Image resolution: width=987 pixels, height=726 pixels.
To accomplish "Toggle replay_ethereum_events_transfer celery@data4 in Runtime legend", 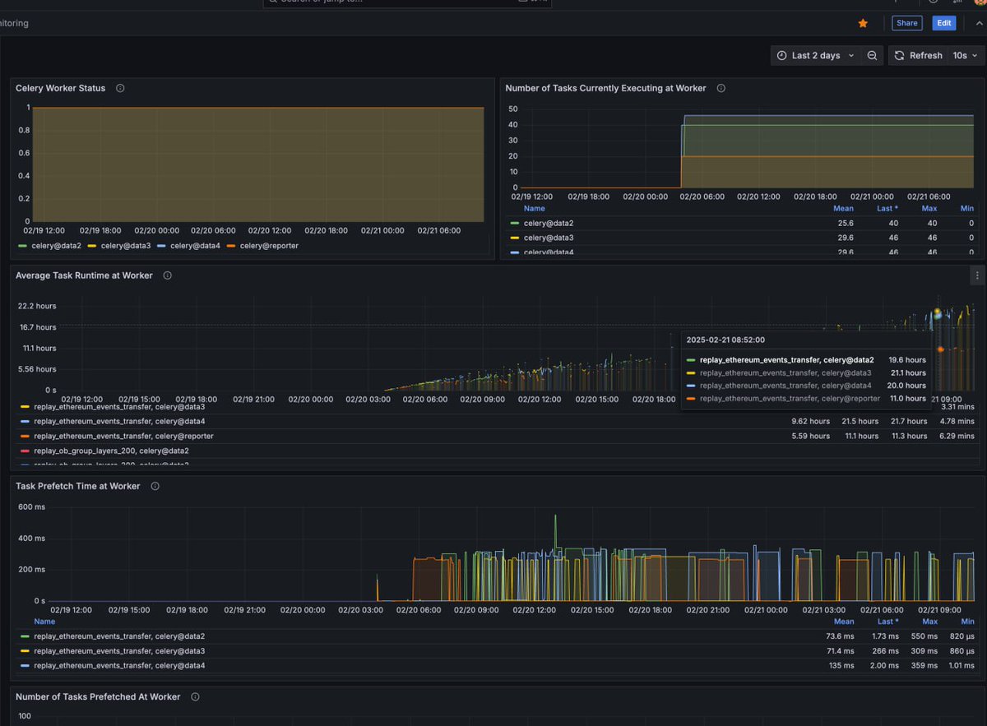I will [119, 421].
